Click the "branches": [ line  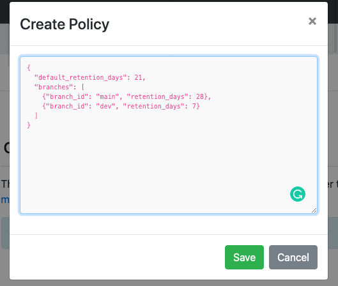[59, 87]
